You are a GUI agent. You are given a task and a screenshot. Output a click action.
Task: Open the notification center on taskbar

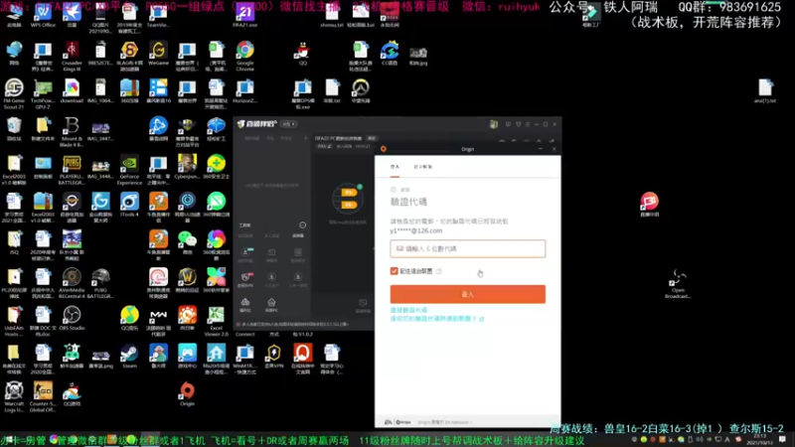[x=783, y=439]
